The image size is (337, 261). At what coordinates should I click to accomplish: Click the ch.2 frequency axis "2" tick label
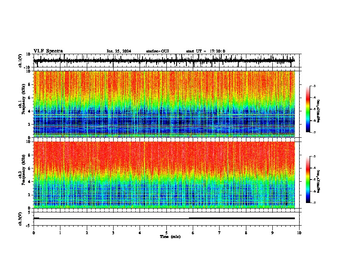click(x=29, y=195)
